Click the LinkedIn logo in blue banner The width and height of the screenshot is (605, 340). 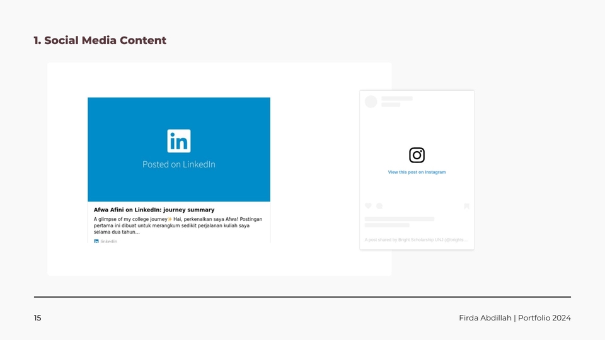click(178, 141)
